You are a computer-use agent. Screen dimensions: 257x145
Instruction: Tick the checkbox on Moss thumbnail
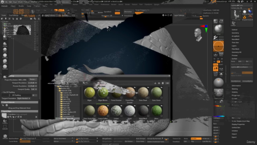coord(161,116)
